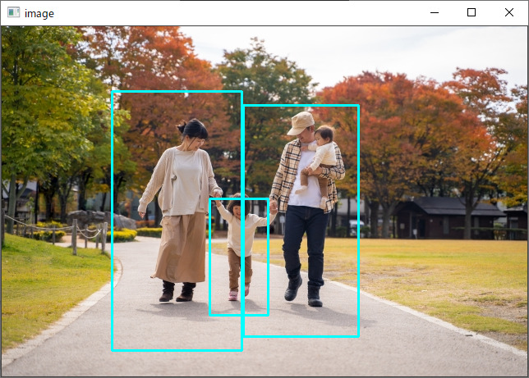Click the "image" window title text

(39, 14)
